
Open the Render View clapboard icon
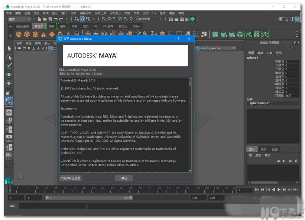coord(171,19)
